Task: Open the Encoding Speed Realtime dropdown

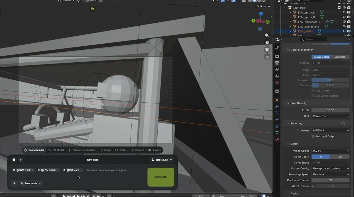Action: (x=330, y=174)
